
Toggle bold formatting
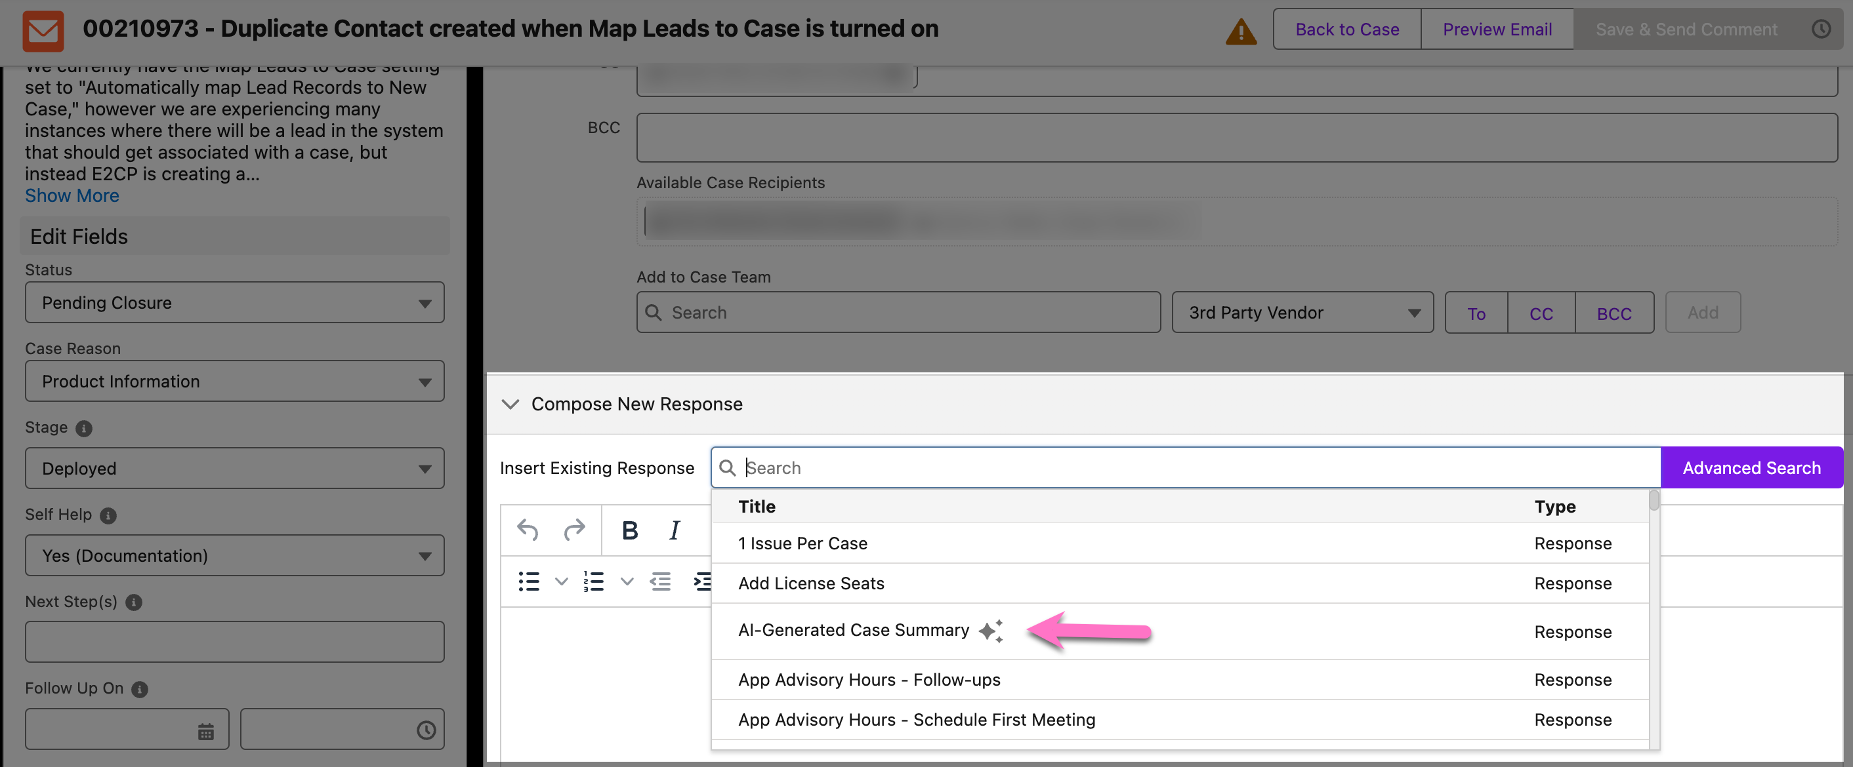(x=629, y=530)
